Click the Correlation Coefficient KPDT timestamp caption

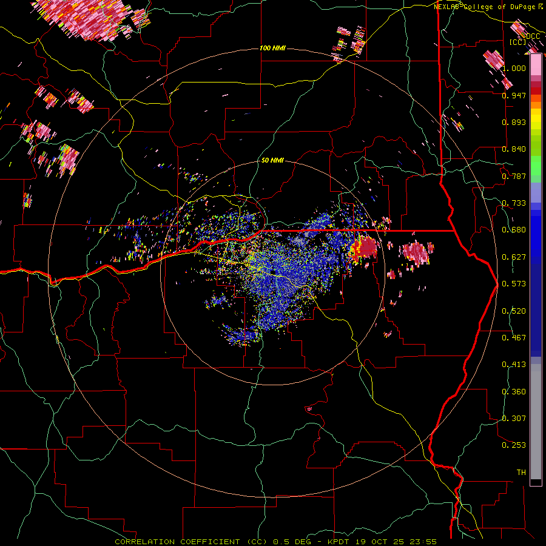click(275, 542)
